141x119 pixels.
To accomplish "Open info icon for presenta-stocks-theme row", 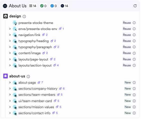I will pyautogui.click(x=134, y=23).
